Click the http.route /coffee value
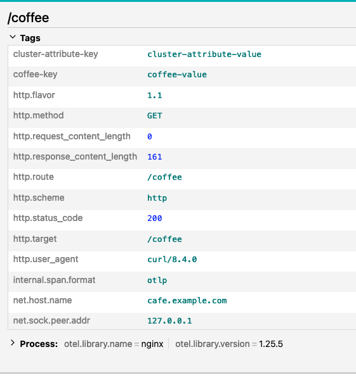The height and width of the screenshot is (378, 356). coord(164,177)
